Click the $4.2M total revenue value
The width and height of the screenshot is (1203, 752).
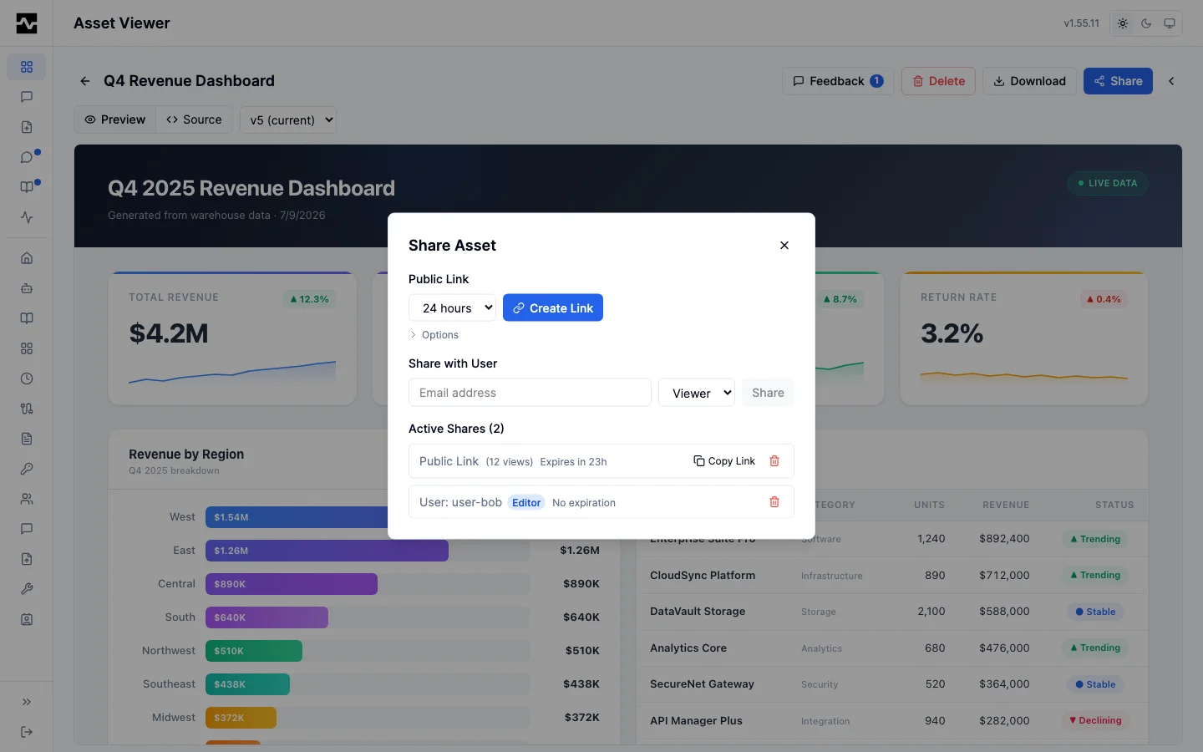(169, 333)
